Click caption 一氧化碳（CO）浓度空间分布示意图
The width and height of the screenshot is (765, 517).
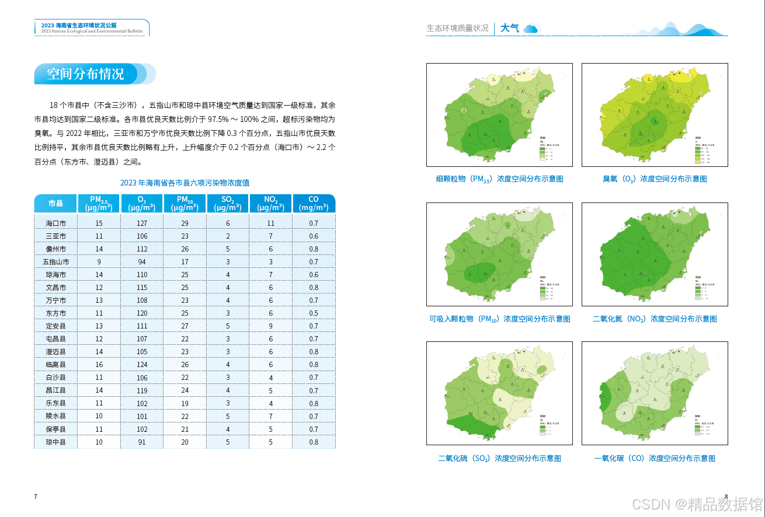(655, 459)
